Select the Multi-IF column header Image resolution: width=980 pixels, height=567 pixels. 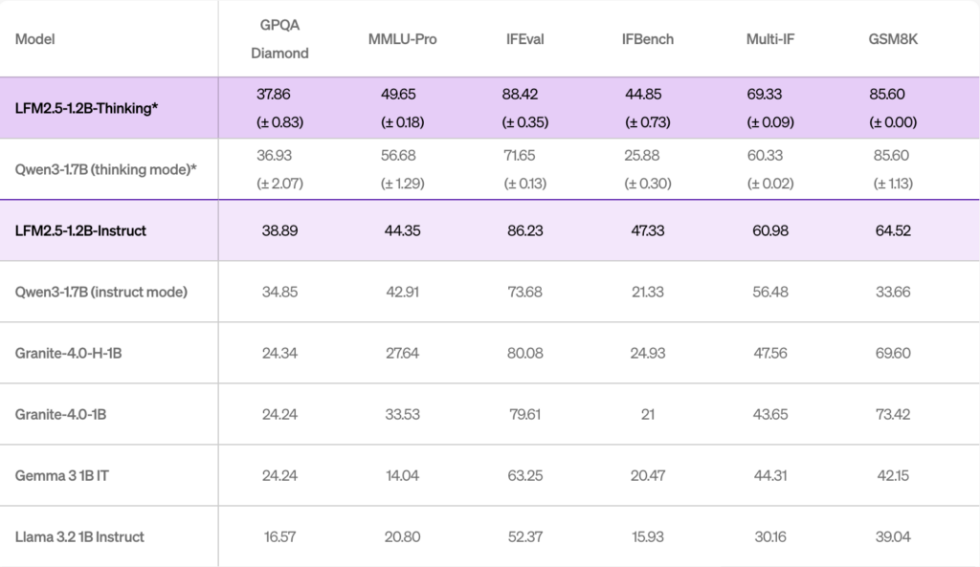click(769, 39)
